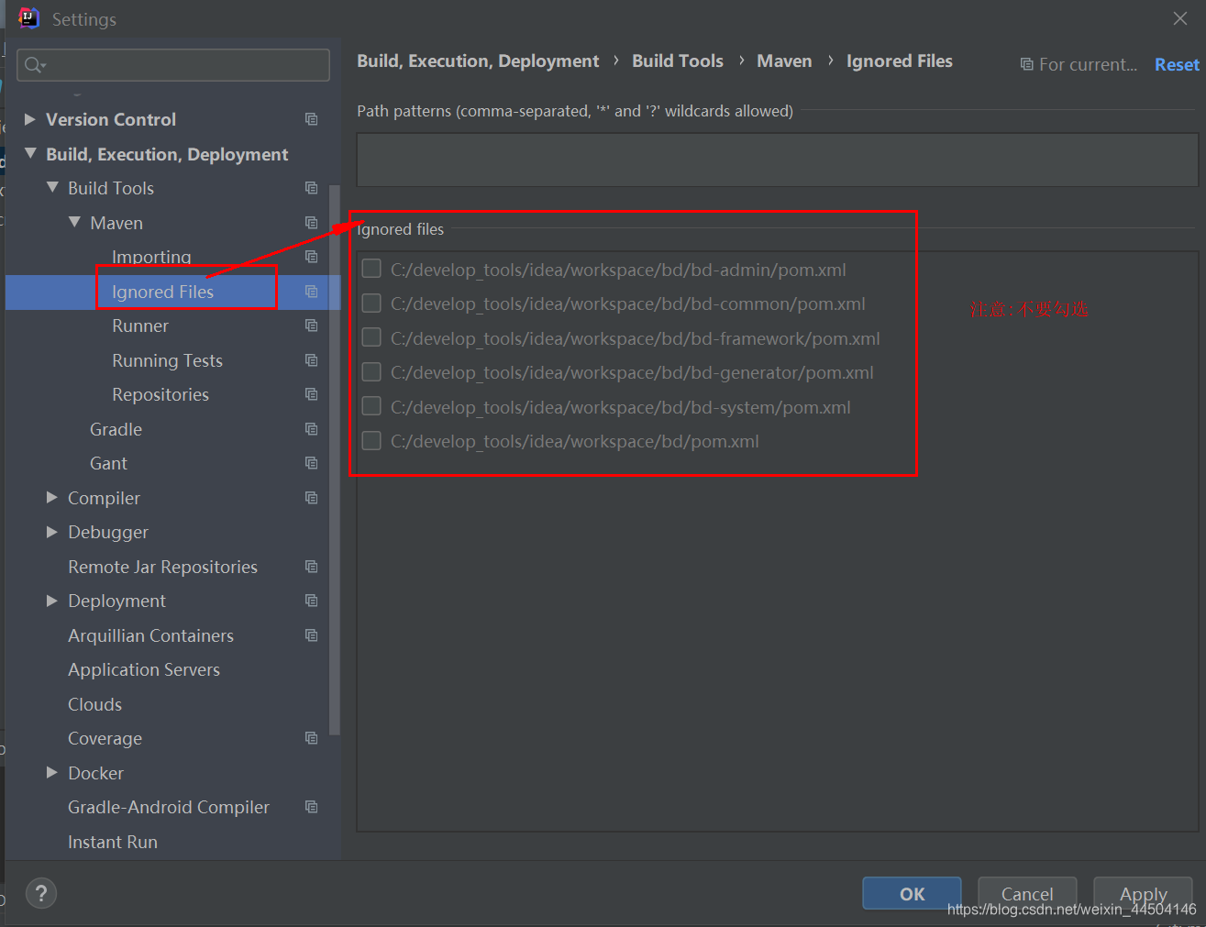
Task: Click the per-project icon beside Arquillian Containers
Action: coord(311,635)
